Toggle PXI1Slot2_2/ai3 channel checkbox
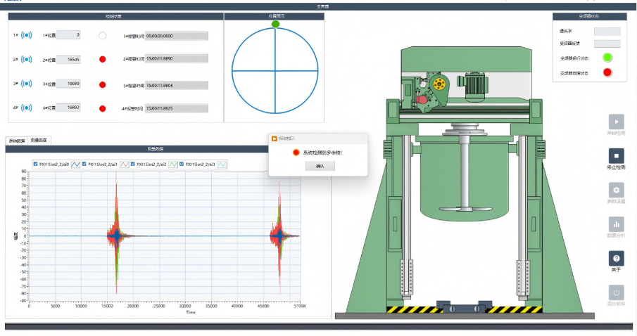Screen dimensions: 637x336 coord(182,164)
